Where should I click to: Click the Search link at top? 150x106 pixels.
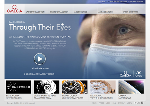[x=109, y=2]
